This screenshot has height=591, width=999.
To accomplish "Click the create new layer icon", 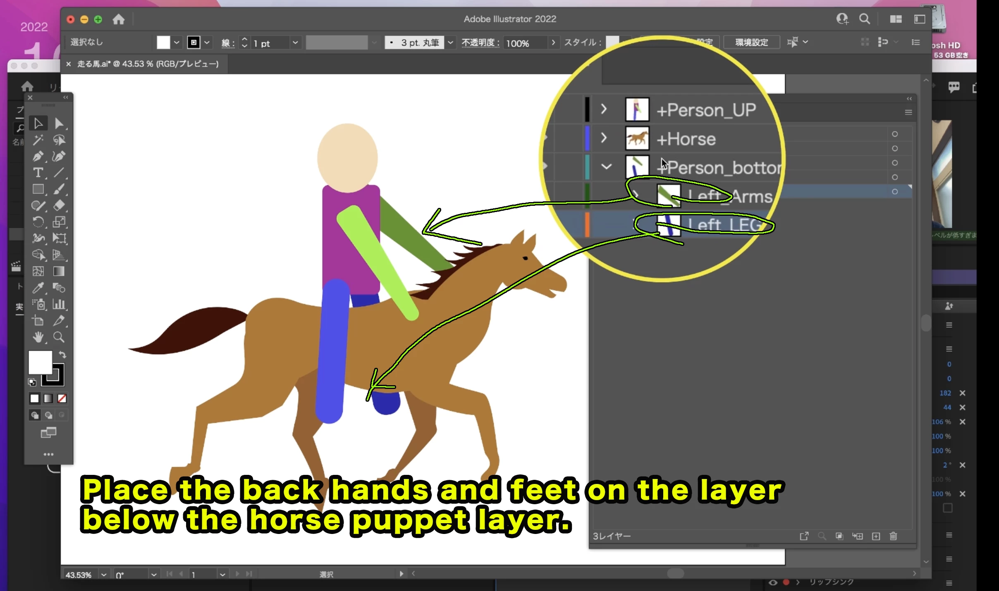I will (876, 536).
